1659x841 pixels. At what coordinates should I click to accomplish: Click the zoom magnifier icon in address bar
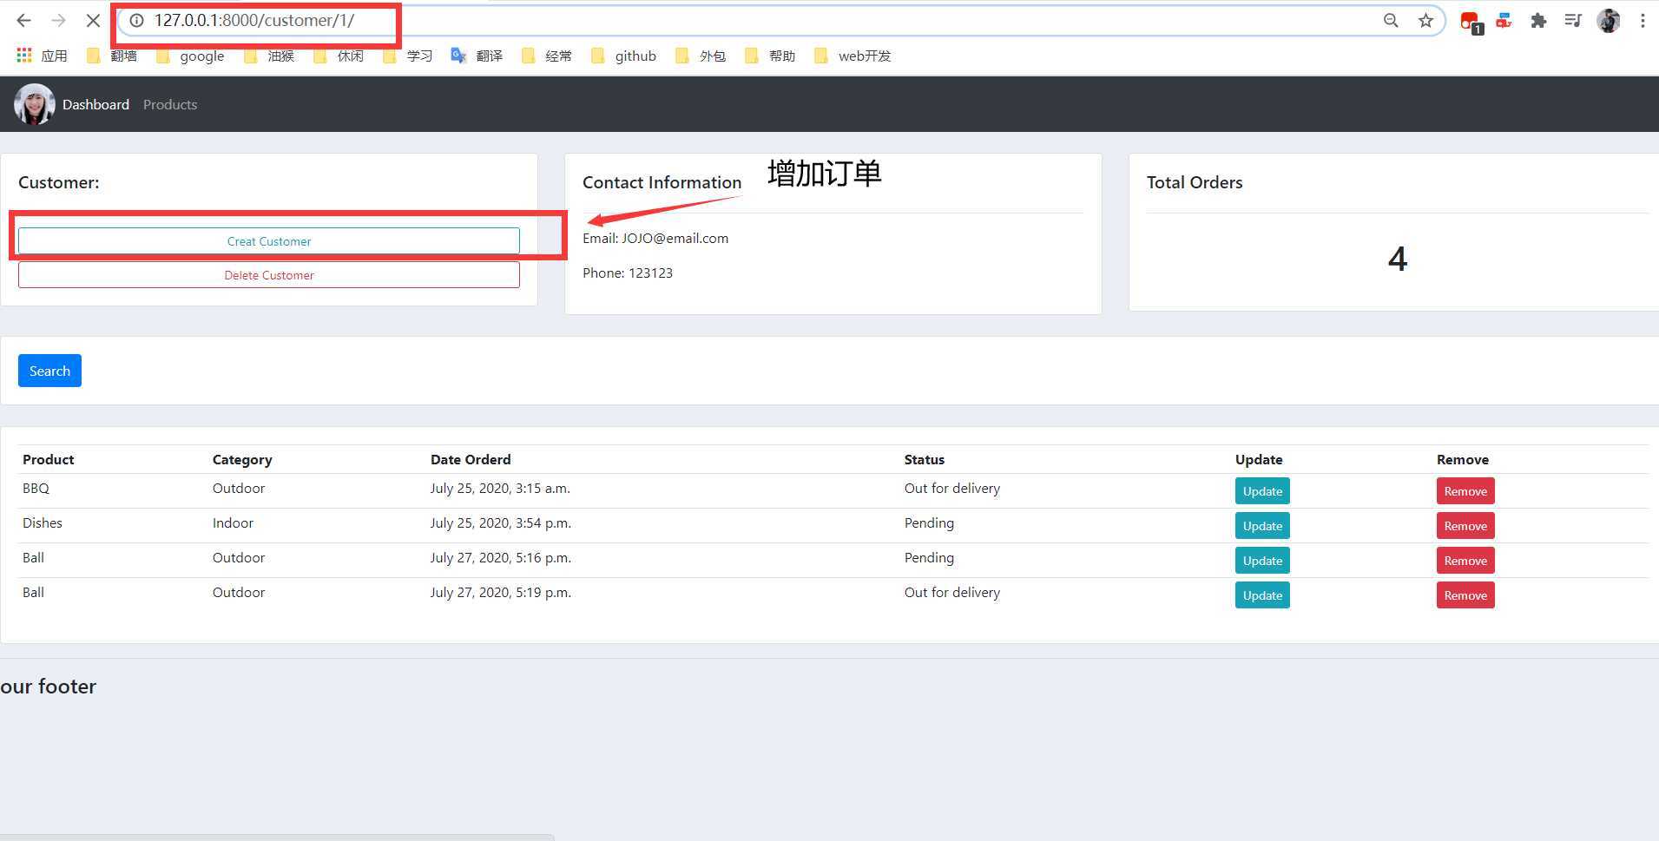tap(1391, 20)
